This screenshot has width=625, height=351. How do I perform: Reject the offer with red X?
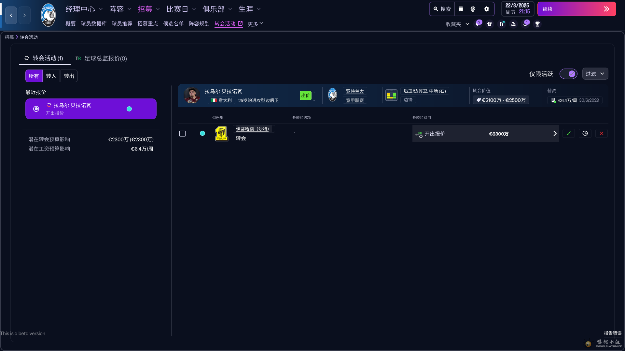click(602, 134)
